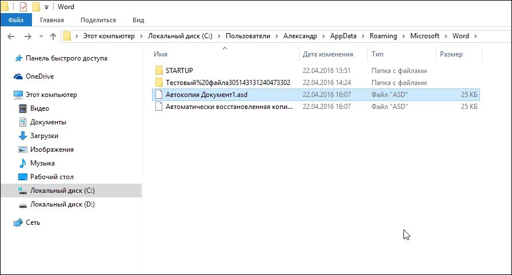Screen dimensions: 512x275
Task: Click the Forward navigation arrow
Action: pyautogui.click(x=27, y=36)
